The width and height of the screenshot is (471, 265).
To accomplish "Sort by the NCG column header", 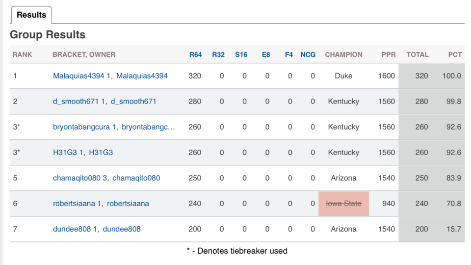I will [x=308, y=54].
